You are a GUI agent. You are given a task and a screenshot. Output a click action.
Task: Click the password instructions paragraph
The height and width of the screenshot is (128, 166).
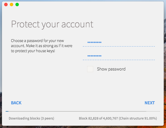click(42, 46)
